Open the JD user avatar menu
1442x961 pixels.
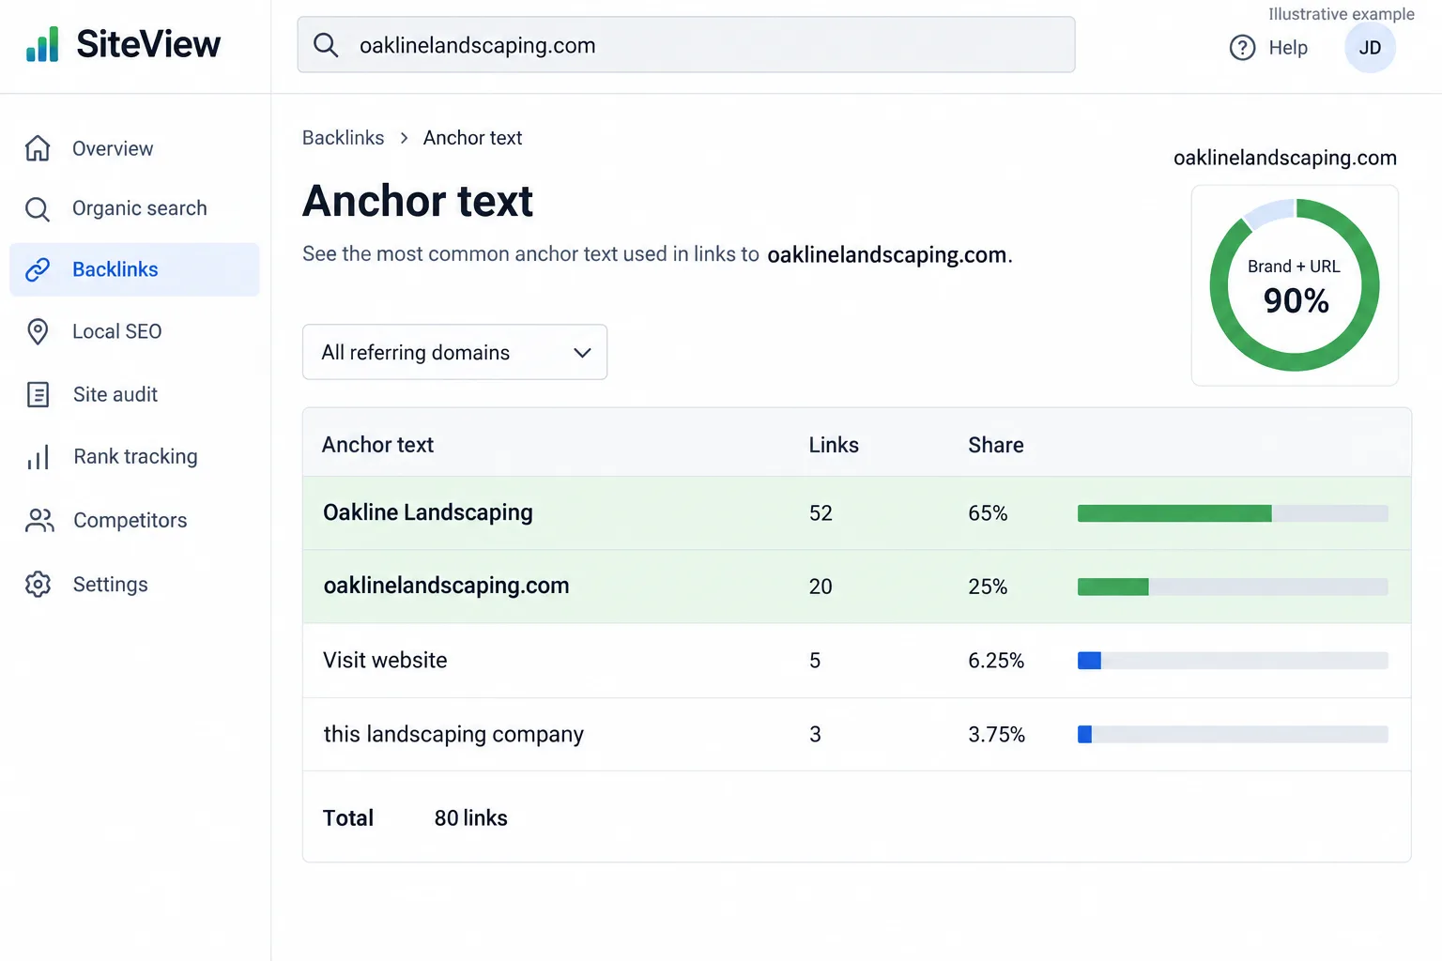(1370, 48)
